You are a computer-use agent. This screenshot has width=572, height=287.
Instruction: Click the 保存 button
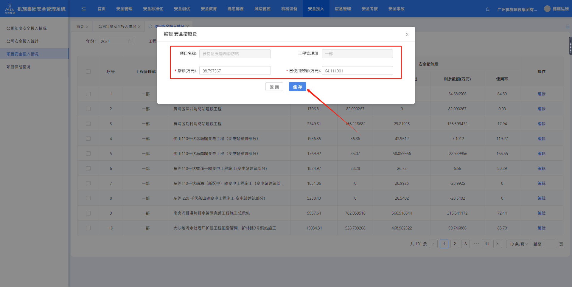(x=297, y=87)
